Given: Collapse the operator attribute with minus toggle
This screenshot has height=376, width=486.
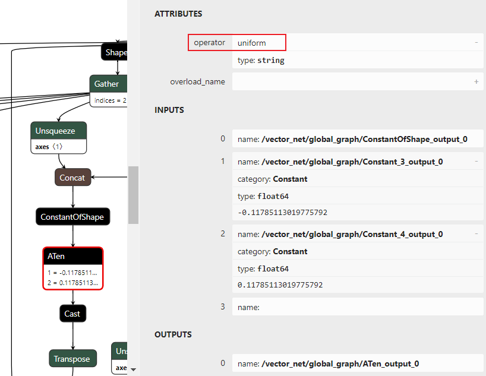Looking at the screenshot, I should coord(476,42).
